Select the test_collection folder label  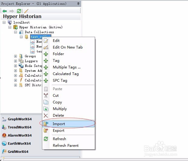pyautogui.click(x=41, y=37)
